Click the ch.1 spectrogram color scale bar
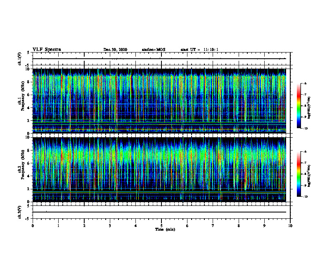The width and height of the screenshot is (327, 253). (299, 106)
